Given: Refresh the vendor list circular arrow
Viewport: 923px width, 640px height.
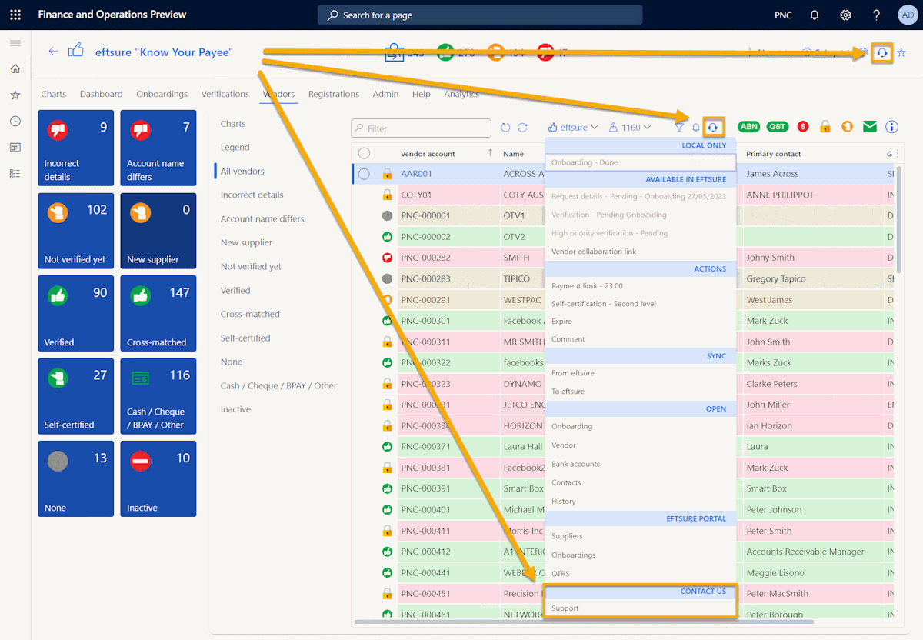Looking at the screenshot, I should click(x=505, y=128).
